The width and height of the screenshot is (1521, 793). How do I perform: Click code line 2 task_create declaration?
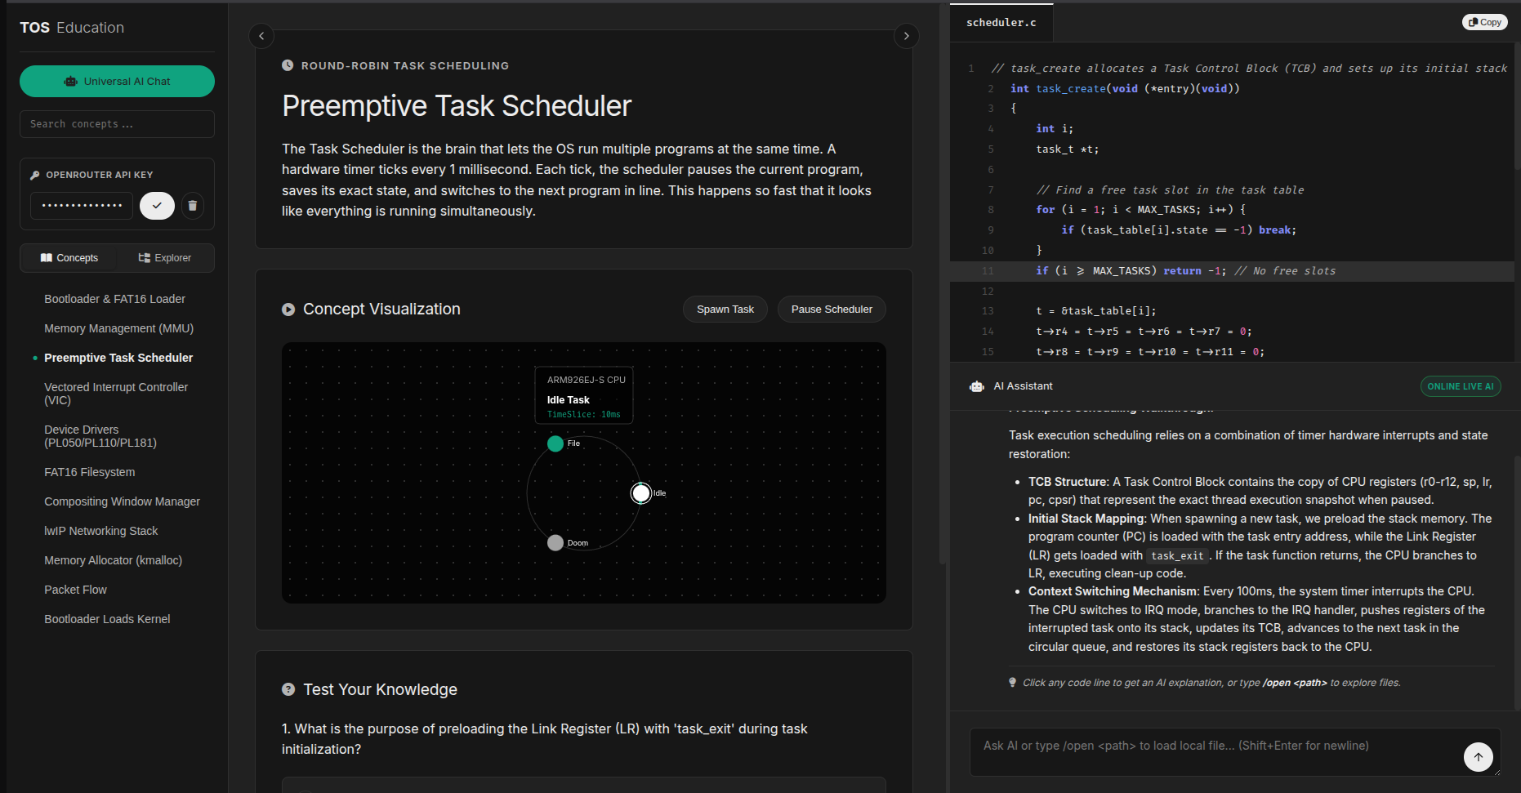(1232, 88)
